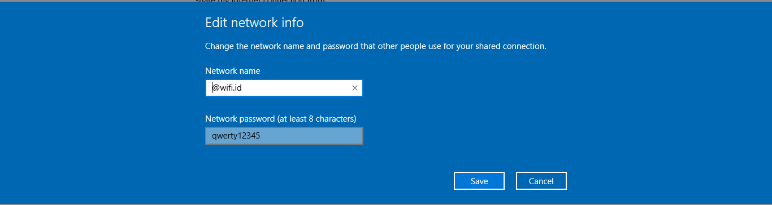Save the network info changes

click(x=479, y=181)
